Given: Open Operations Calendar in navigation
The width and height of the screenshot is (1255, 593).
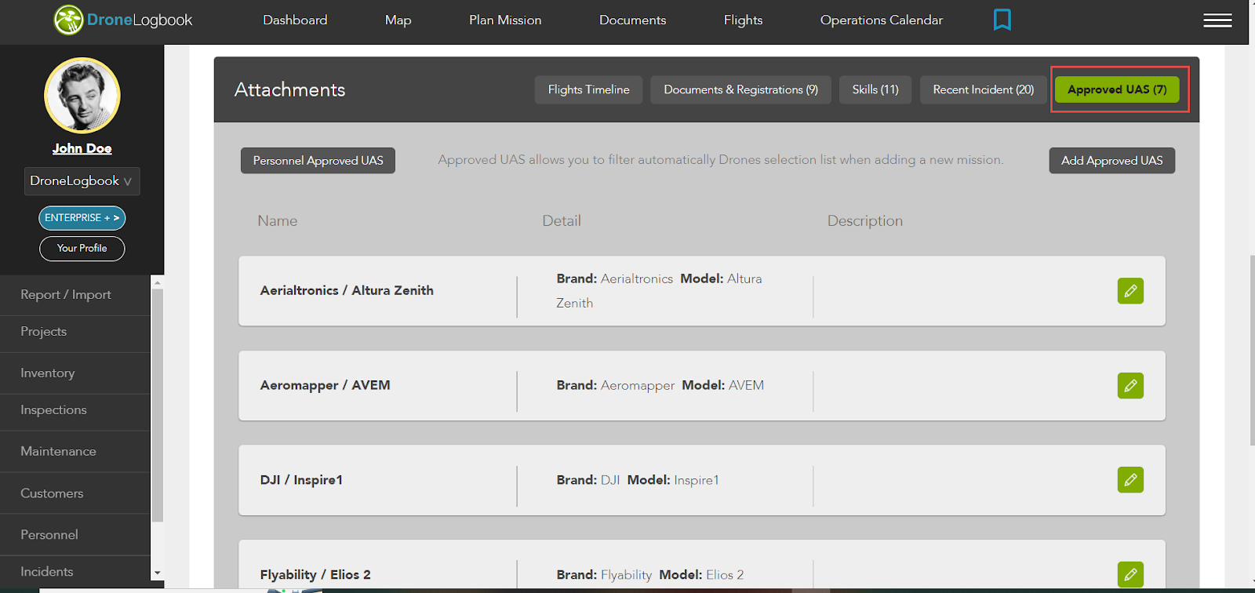Looking at the screenshot, I should pyautogui.click(x=882, y=20).
